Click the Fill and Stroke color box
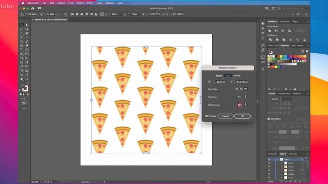Viewport: 328px width, 184px height. tap(25, 88)
